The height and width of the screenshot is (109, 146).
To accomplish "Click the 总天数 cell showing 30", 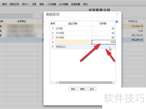I will tap(103, 28).
